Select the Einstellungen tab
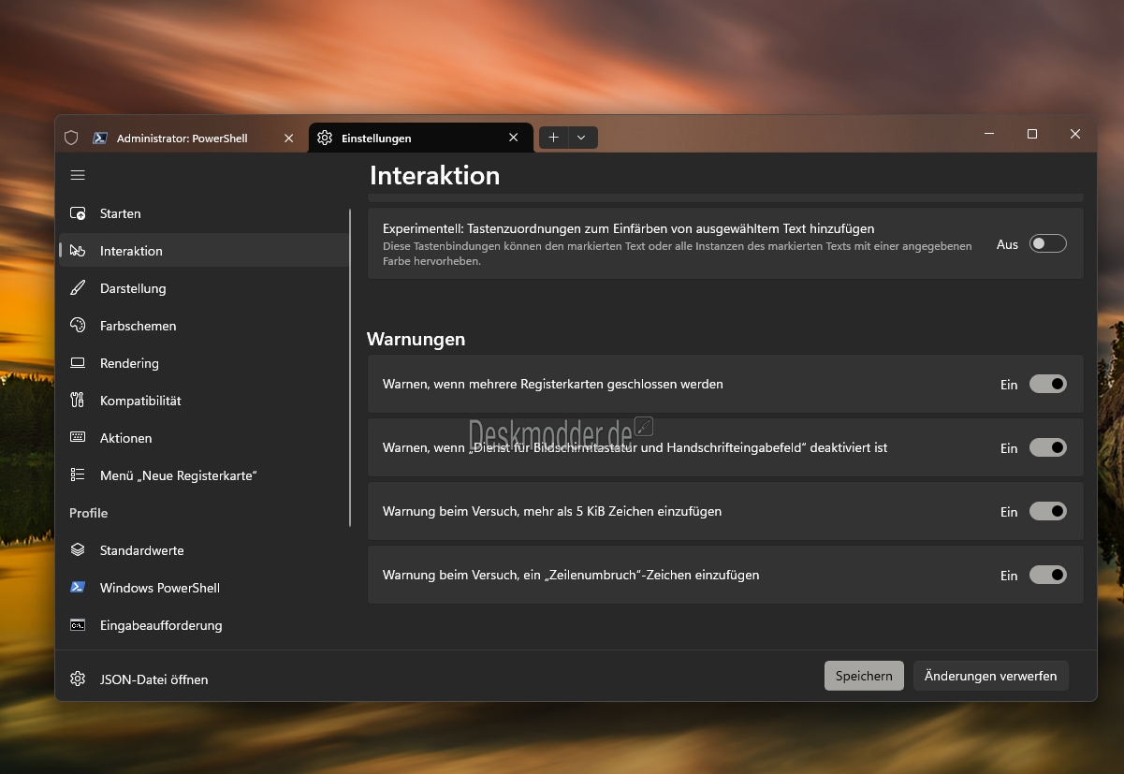The image size is (1124, 774). [421, 138]
